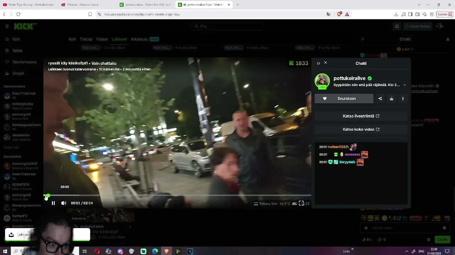
Task: Switch to the channel Koti tab
Action: point(72,39)
